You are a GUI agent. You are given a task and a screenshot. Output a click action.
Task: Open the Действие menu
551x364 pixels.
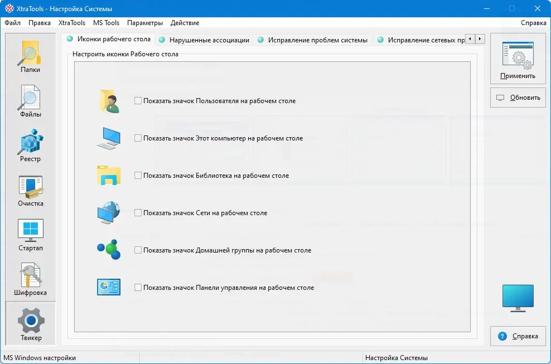tap(185, 23)
